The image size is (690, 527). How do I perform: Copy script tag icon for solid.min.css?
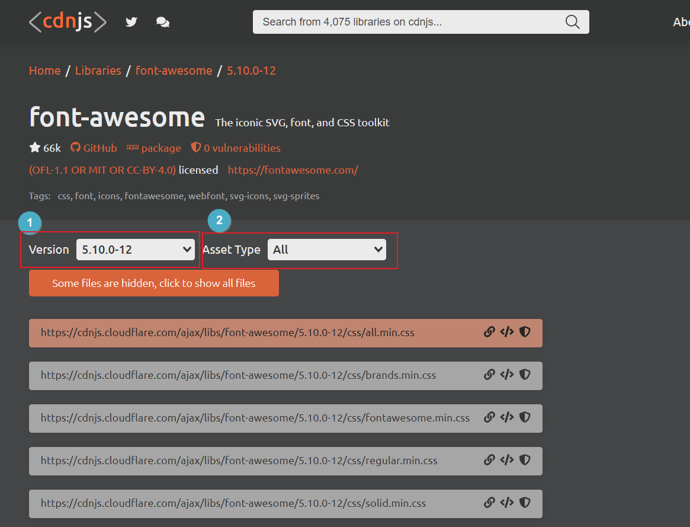(x=507, y=503)
